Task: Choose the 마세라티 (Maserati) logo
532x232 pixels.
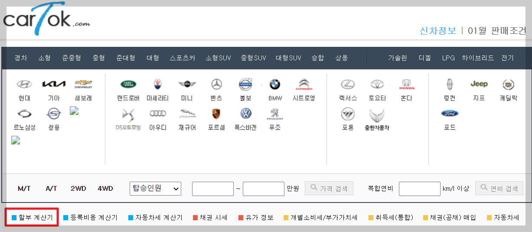Action: pyautogui.click(x=157, y=84)
